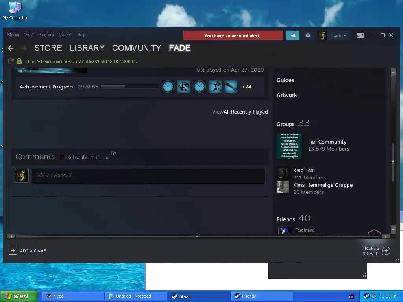Open the Artwork link
Screen dimensions: 403x302
coord(287,95)
